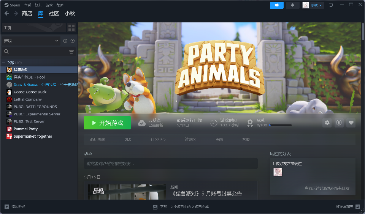The height and width of the screenshot is (214, 365).
Task: Open the 查看 (View) menu
Action: tap(27, 5)
